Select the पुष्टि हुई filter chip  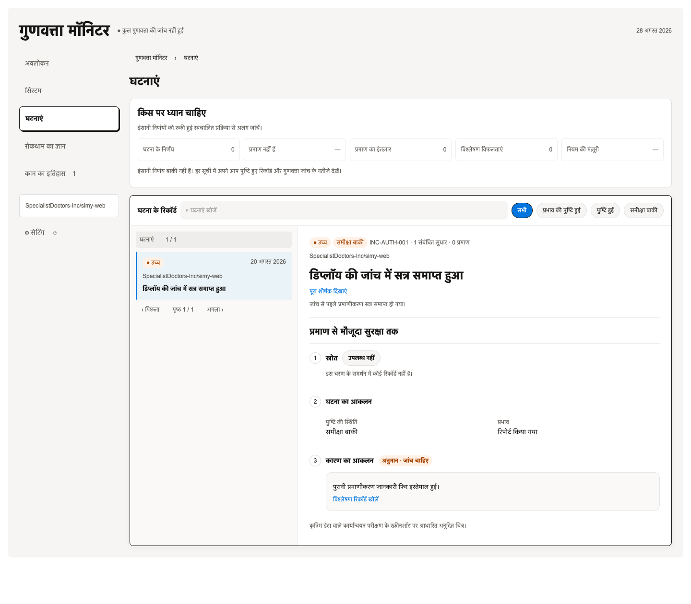pos(605,210)
